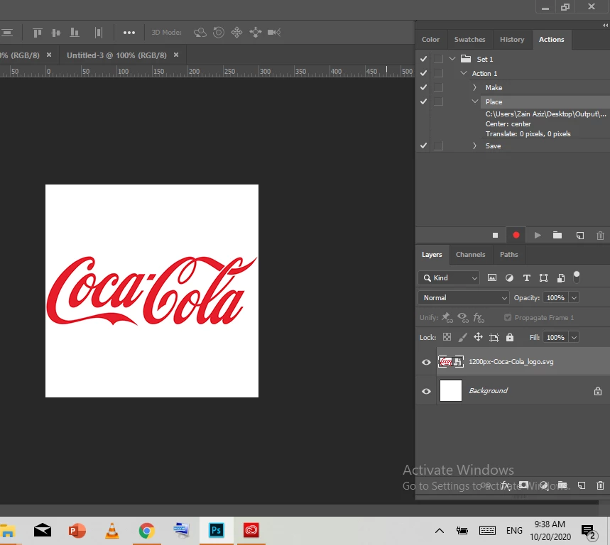610x545 pixels.
Task: Click the red Begin recording button
Action: pyautogui.click(x=516, y=235)
